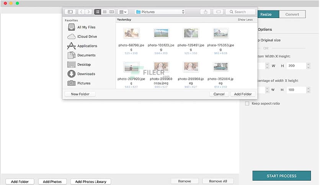Adjust custom width stepper

pyautogui.click(x=267, y=66)
